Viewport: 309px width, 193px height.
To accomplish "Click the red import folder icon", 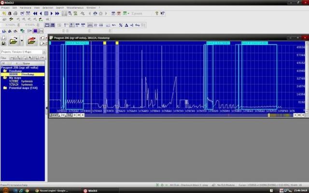I will point(31,41).
